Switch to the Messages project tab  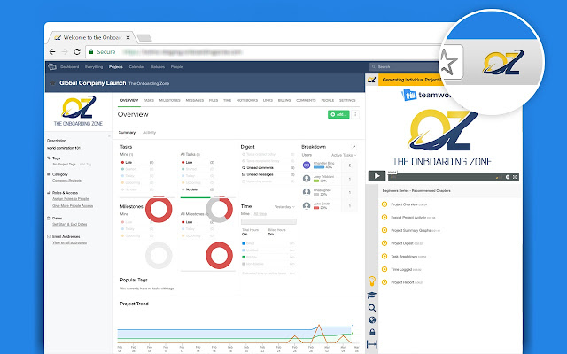(x=195, y=100)
